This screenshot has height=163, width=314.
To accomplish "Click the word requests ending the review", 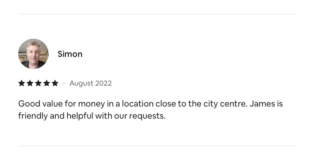I will [x=147, y=116].
